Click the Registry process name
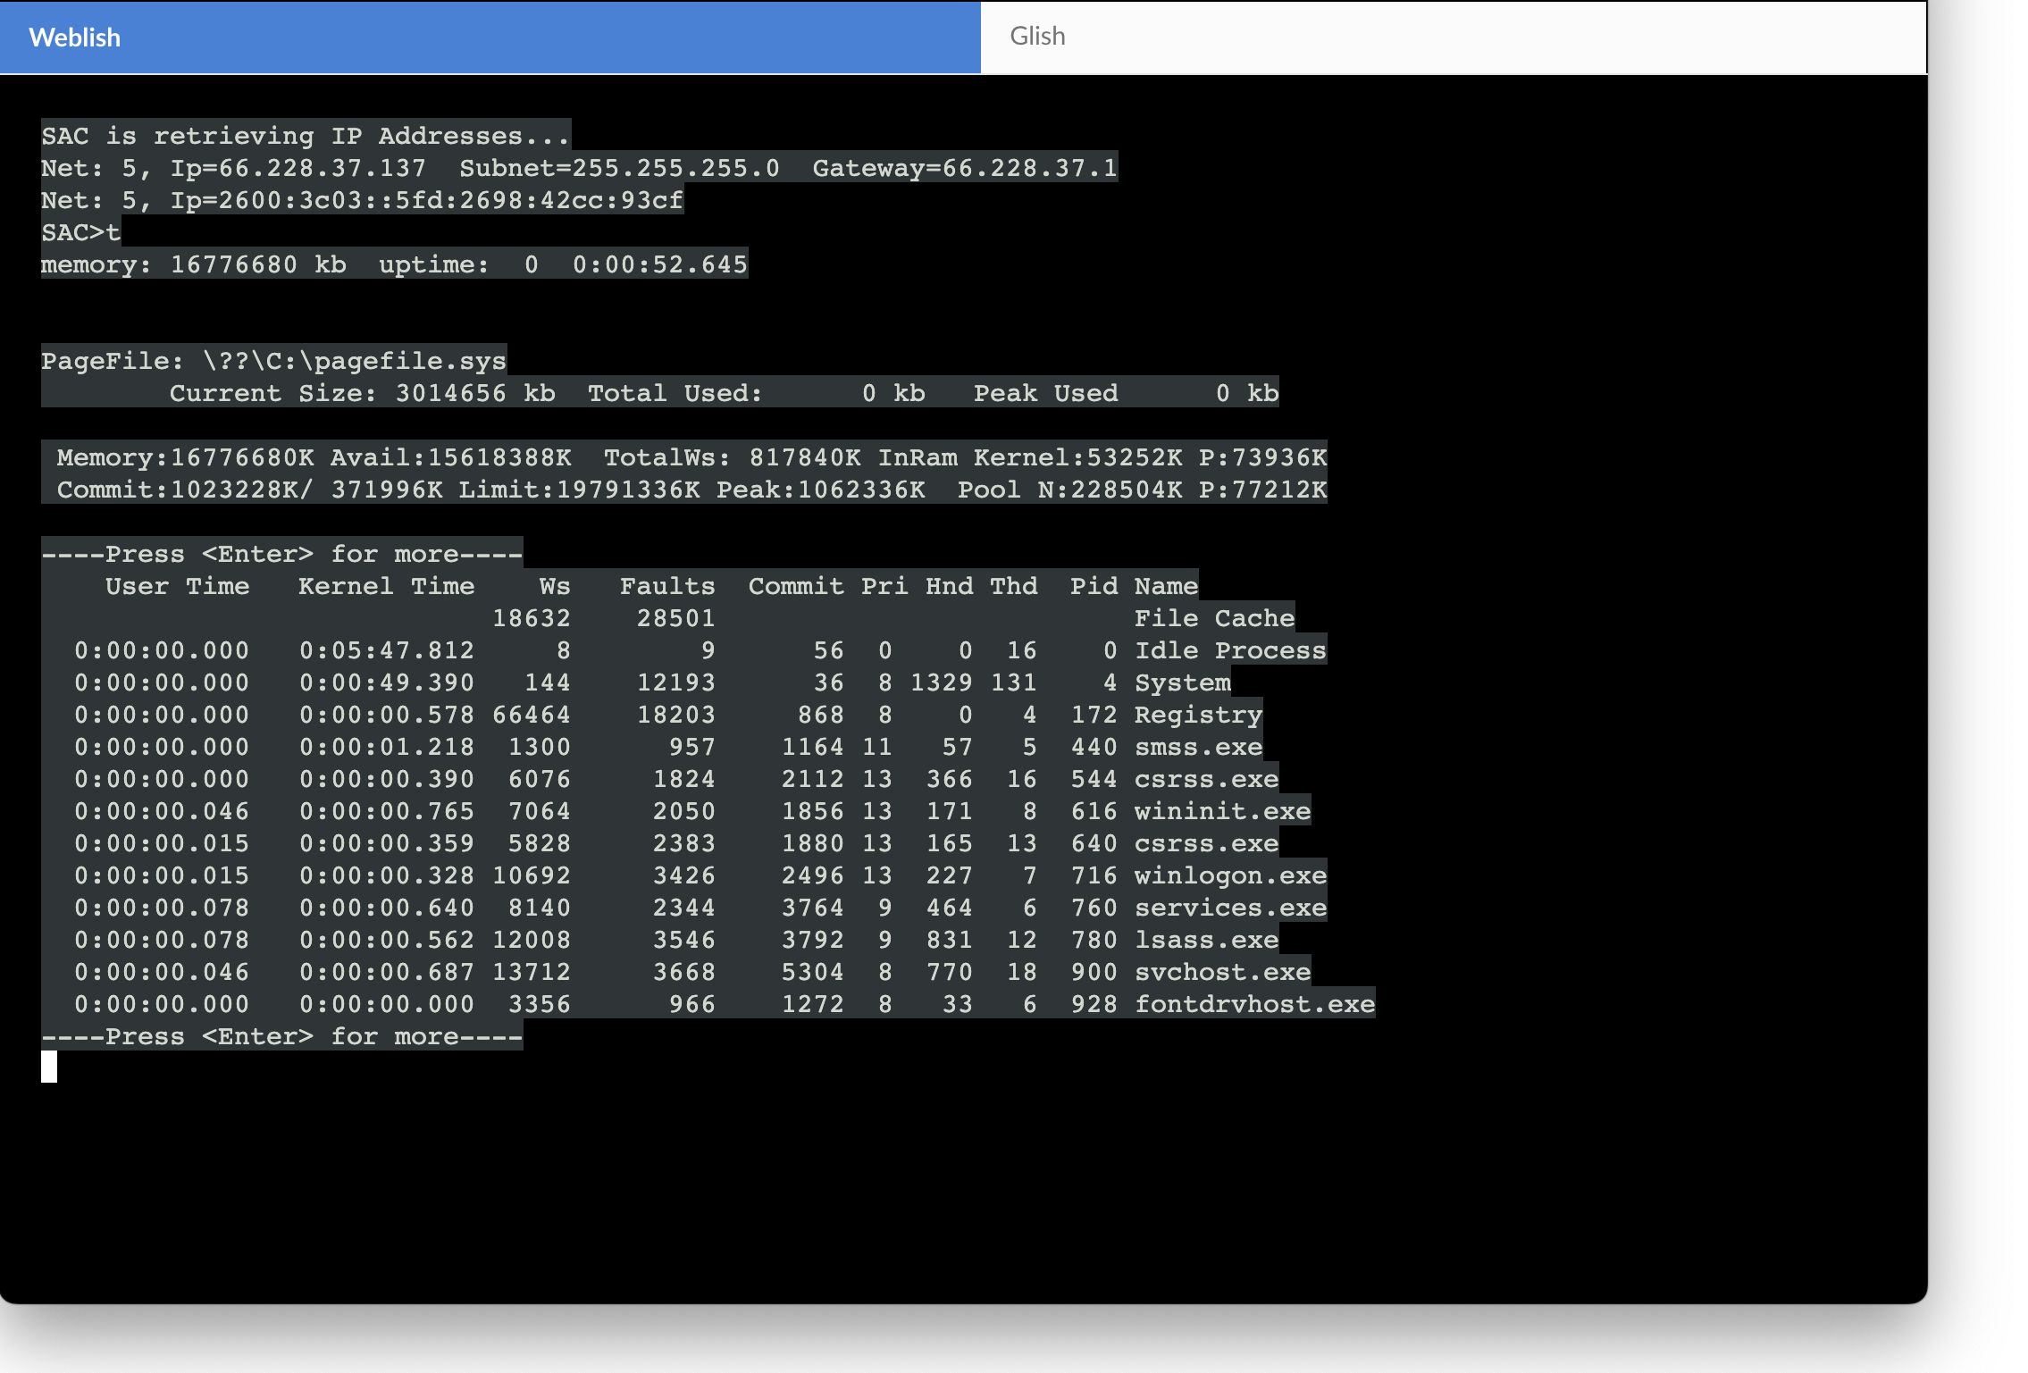 click(1198, 716)
